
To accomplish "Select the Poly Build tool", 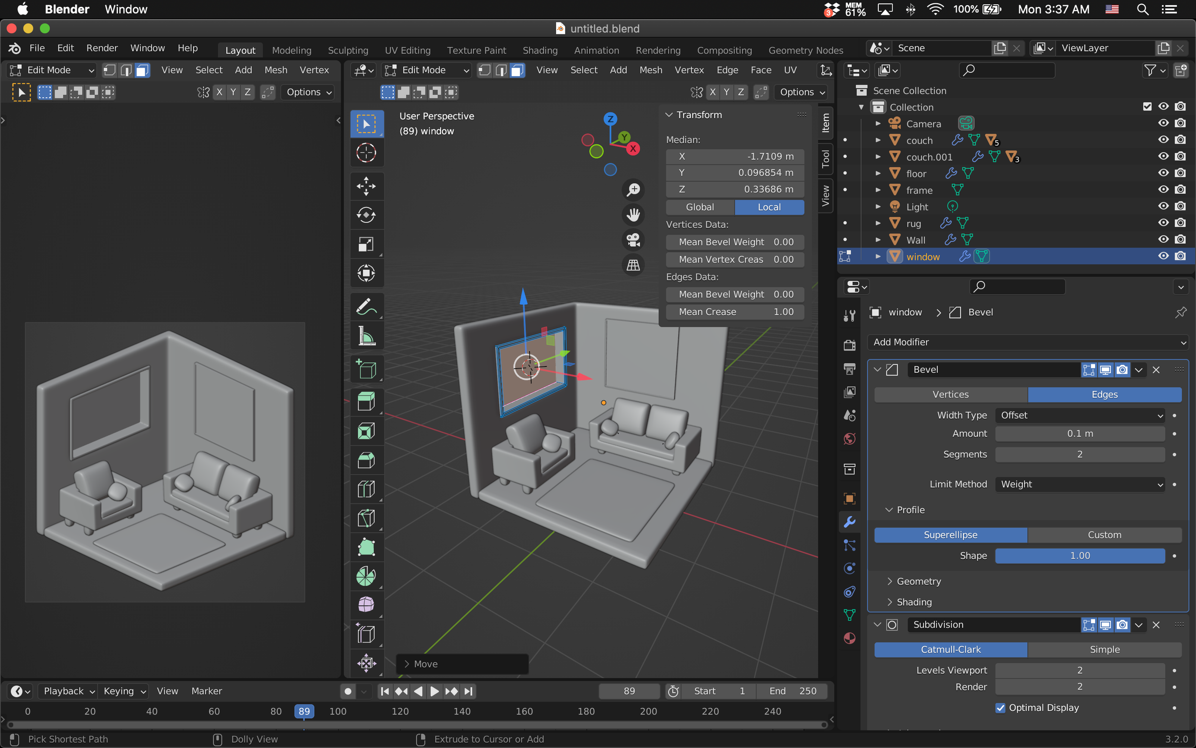I will click(x=366, y=547).
